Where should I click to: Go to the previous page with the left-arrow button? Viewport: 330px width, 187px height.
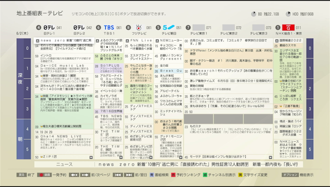tap(74, 175)
